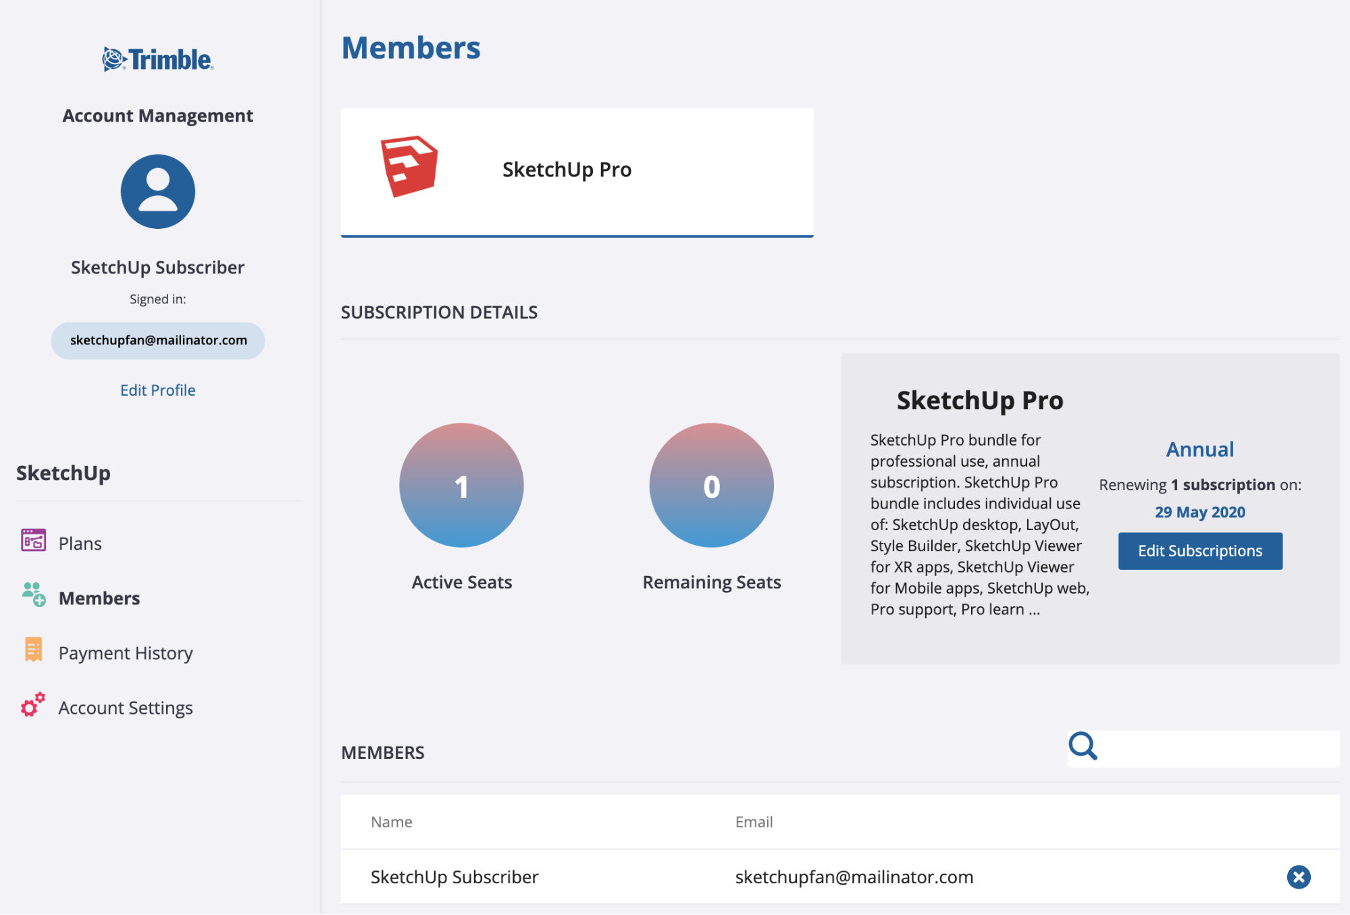Screen dimensions: 1350x915
Task: Click the 29 May 2020 renewal date
Action: tap(1199, 512)
